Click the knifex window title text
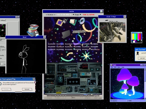This screenshot has height=109, width=146. (72, 11)
